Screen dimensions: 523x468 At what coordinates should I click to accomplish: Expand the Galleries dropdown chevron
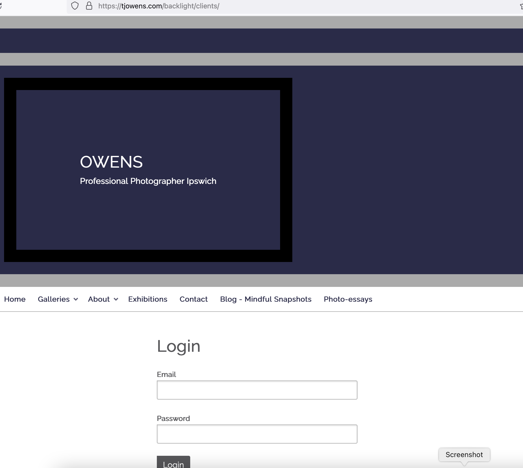[x=76, y=299]
